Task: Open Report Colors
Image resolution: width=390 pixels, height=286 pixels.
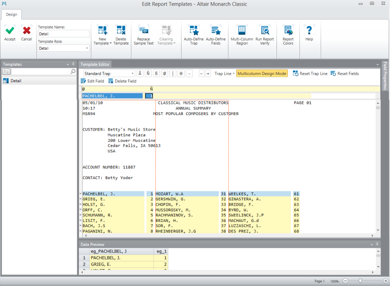Action: tap(288, 31)
